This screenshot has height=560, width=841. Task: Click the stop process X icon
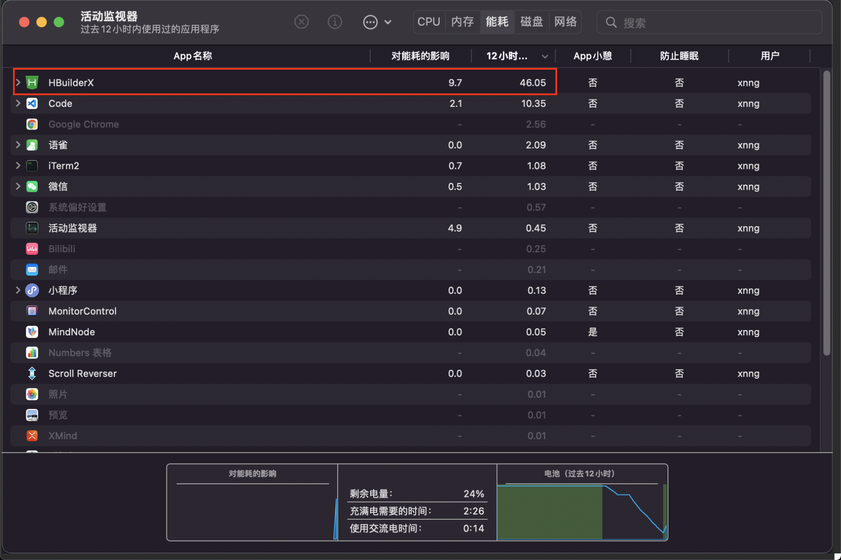[x=301, y=22]
